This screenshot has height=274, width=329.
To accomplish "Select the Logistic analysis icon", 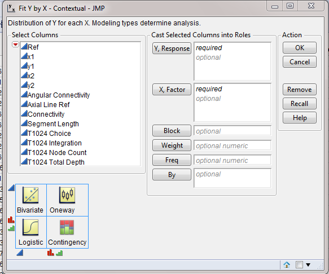I will [x=30, y=227].
